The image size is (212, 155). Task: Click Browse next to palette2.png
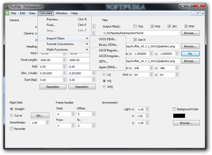point(190,61)
